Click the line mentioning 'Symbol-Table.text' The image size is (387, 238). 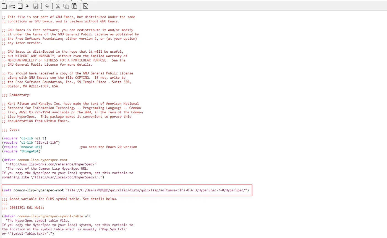(28, 234)
